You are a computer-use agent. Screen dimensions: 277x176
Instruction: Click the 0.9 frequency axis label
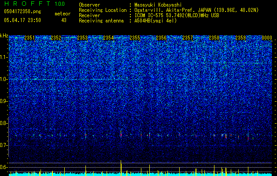point(4,101)
